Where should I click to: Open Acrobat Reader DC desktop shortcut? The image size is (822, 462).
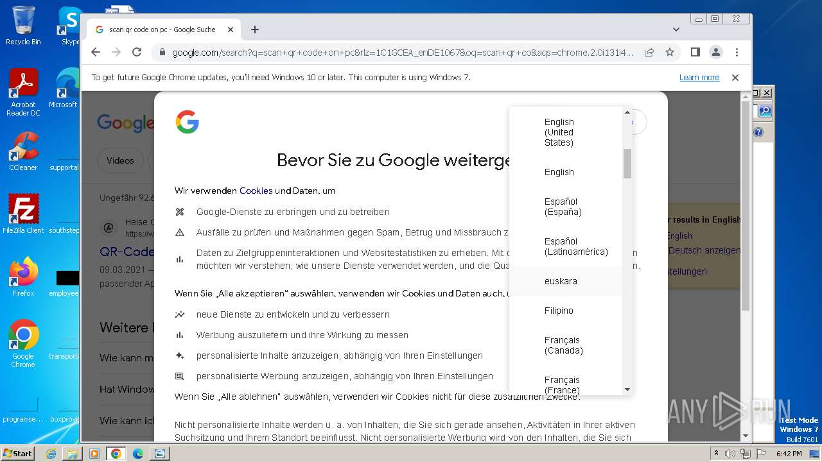(23, 92)
